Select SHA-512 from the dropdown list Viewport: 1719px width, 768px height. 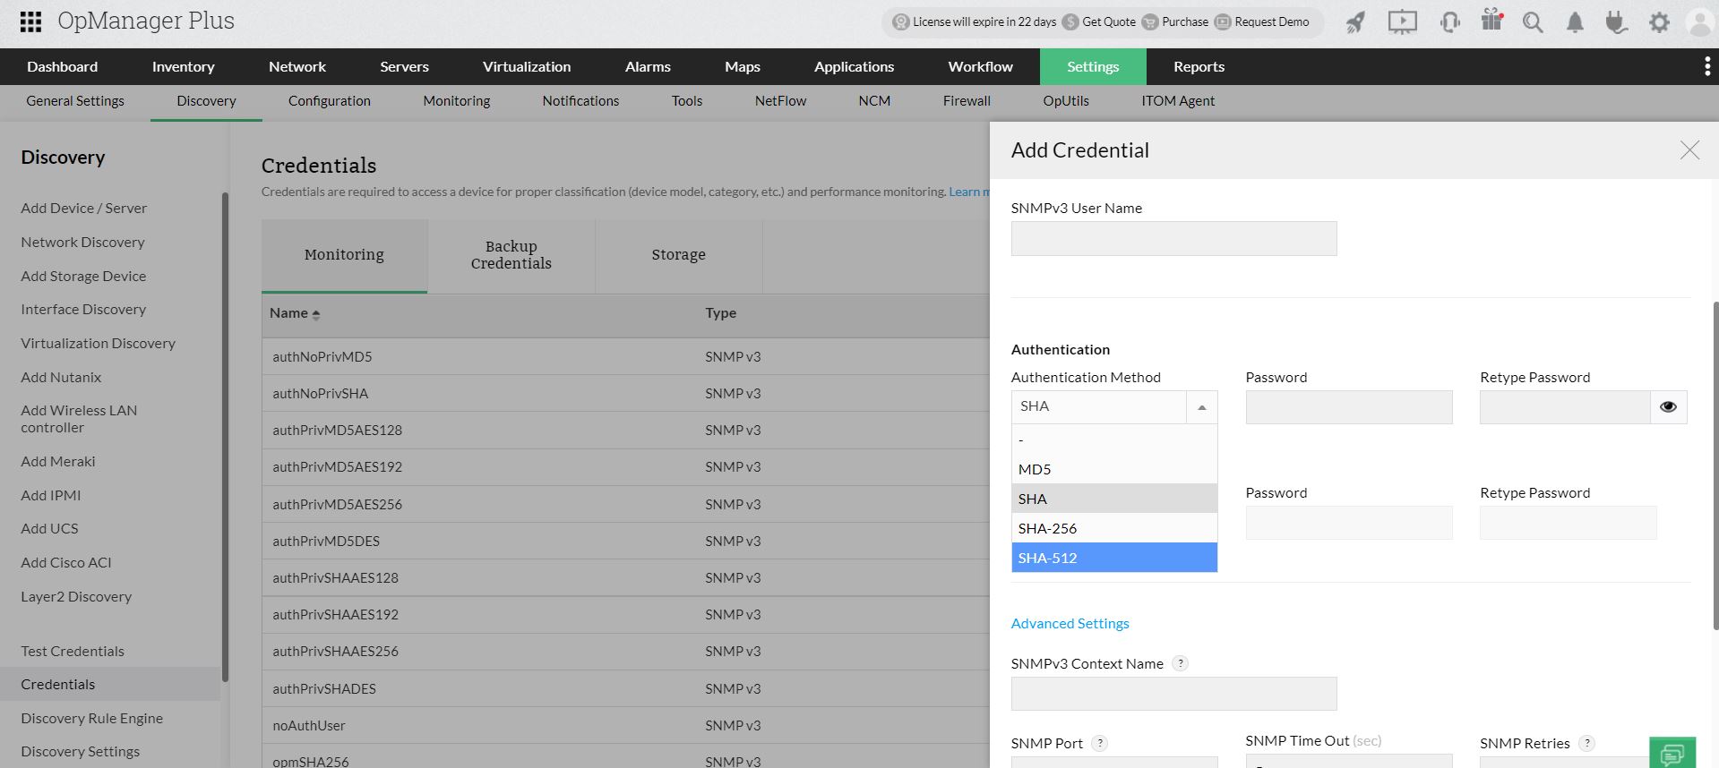coord(1113,558)
